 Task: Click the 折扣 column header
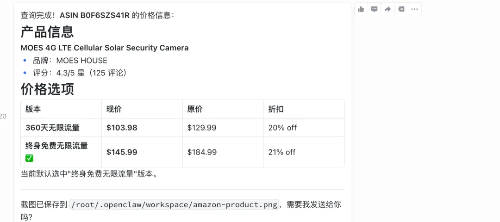[276, 109]
